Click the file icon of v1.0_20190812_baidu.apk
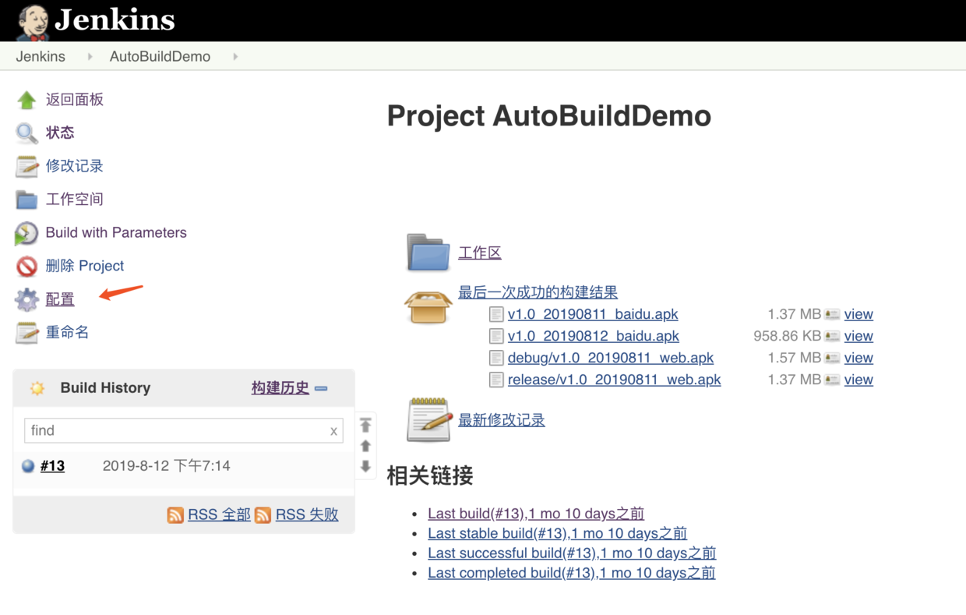 tap(496, 336)
